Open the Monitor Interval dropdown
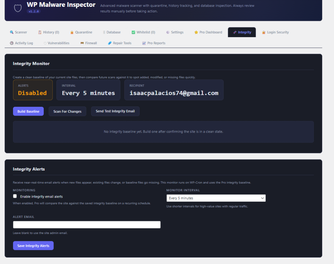The height and width of the screenshot is (264, 334). (216, 198)
